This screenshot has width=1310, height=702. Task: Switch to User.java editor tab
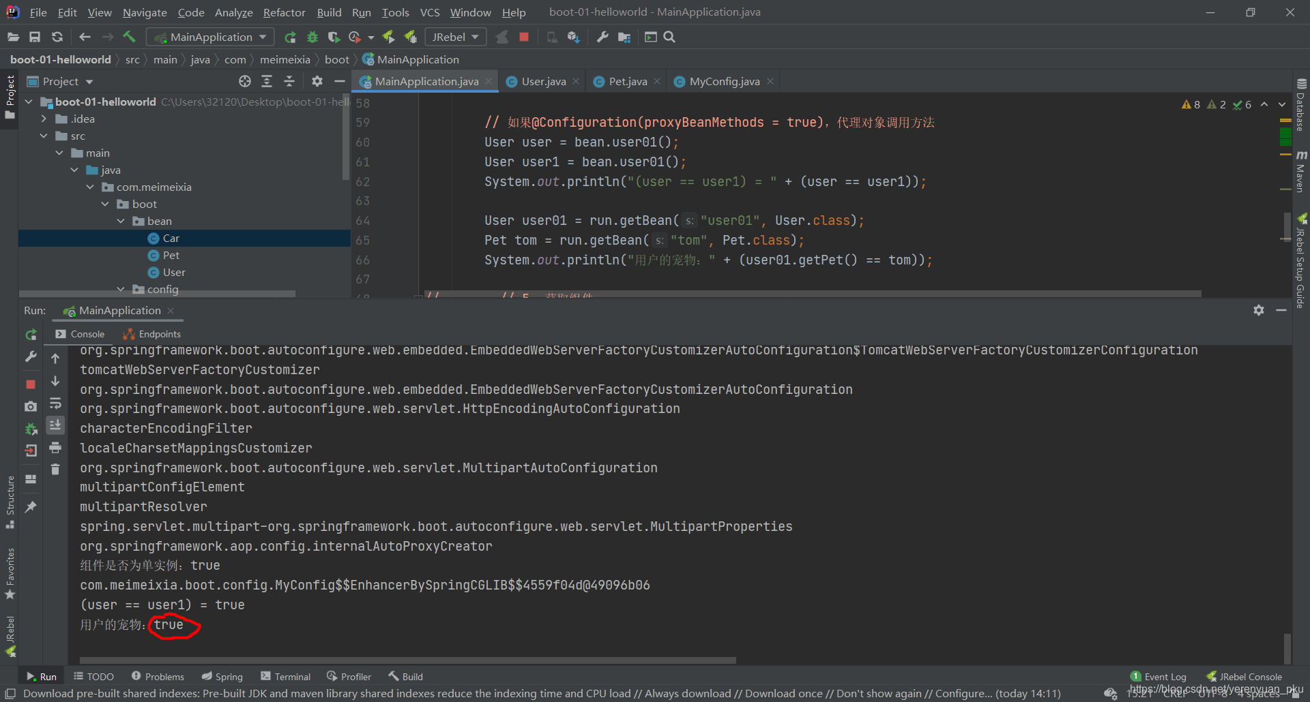(x=543, y=81)
